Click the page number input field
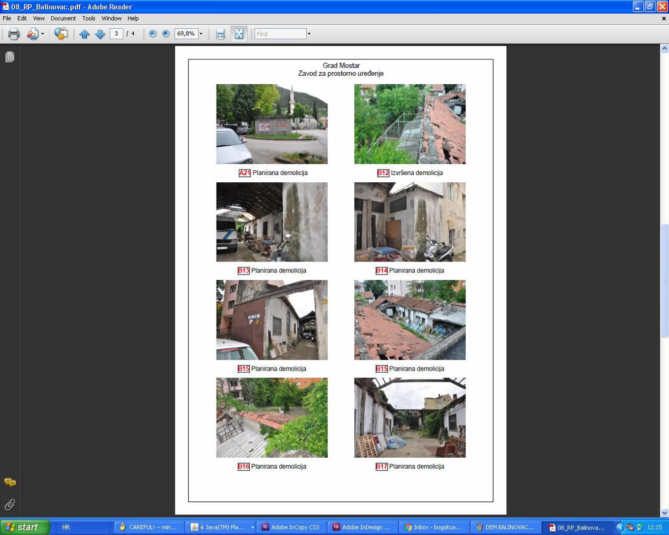This screenshot has width=669, height=535. tap(116, 34)
